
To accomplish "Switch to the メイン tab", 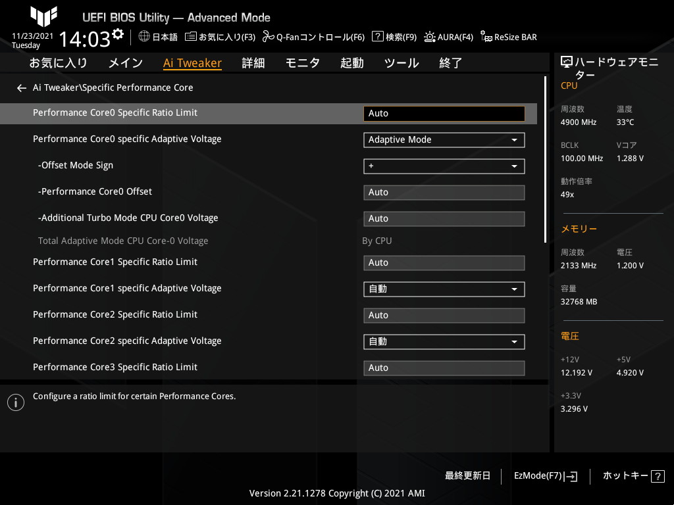I will pos(126,63).
